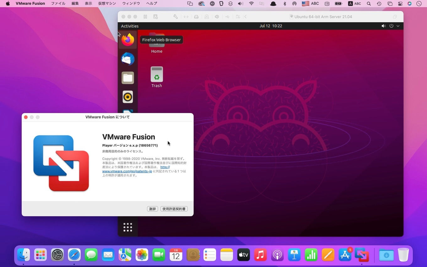Collapse VM toolbar devices with chevron
Viewport: 427px width, 267px height.
[246, 17]
